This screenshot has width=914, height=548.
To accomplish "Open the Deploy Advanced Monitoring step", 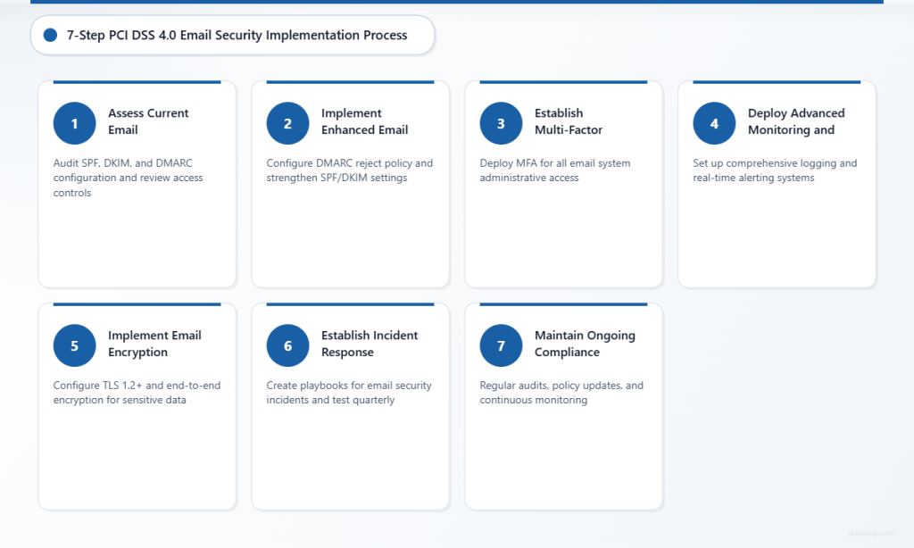I will tap(795, 121).
